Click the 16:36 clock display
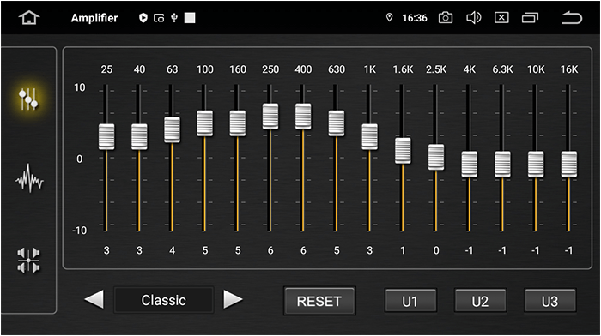 (415, 18)
